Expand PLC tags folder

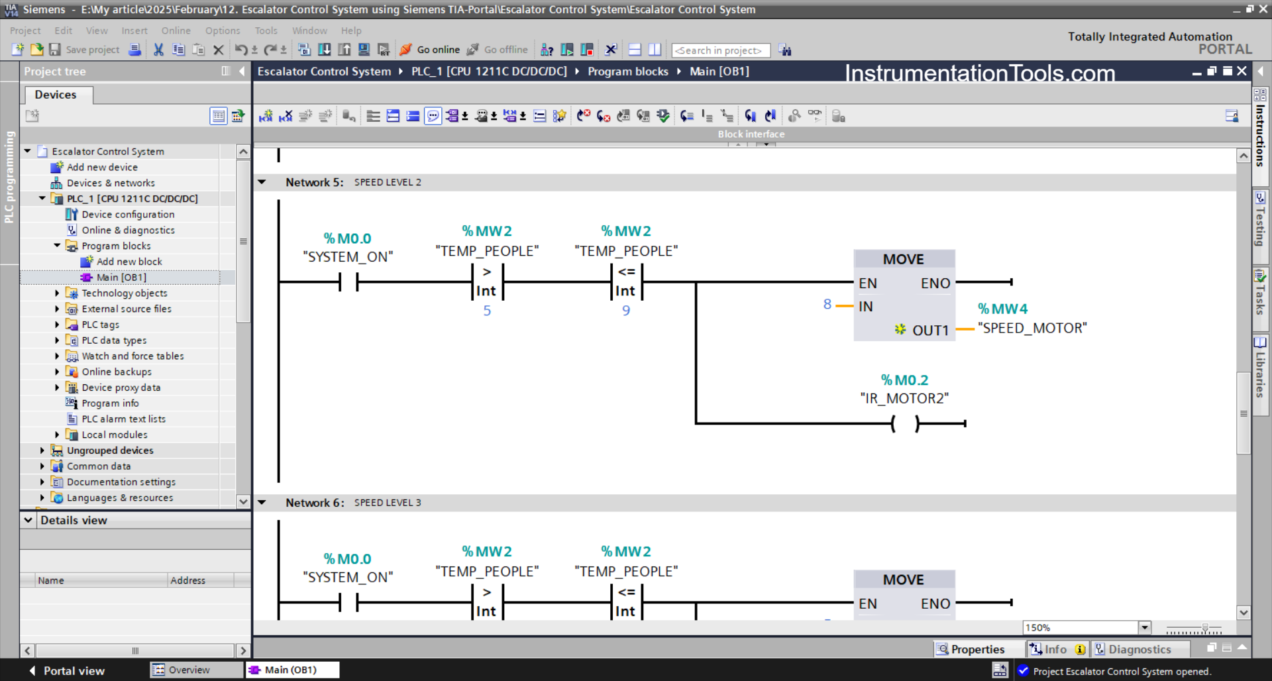[x=57, y=325]
